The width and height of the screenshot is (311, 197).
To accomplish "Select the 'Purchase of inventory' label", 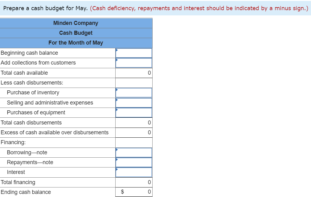I will 33,93.
